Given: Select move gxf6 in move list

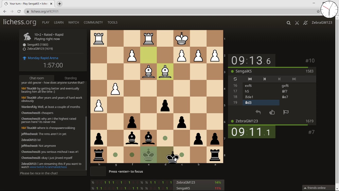Looking at the screenshot, I should click(x=297, y=86).
